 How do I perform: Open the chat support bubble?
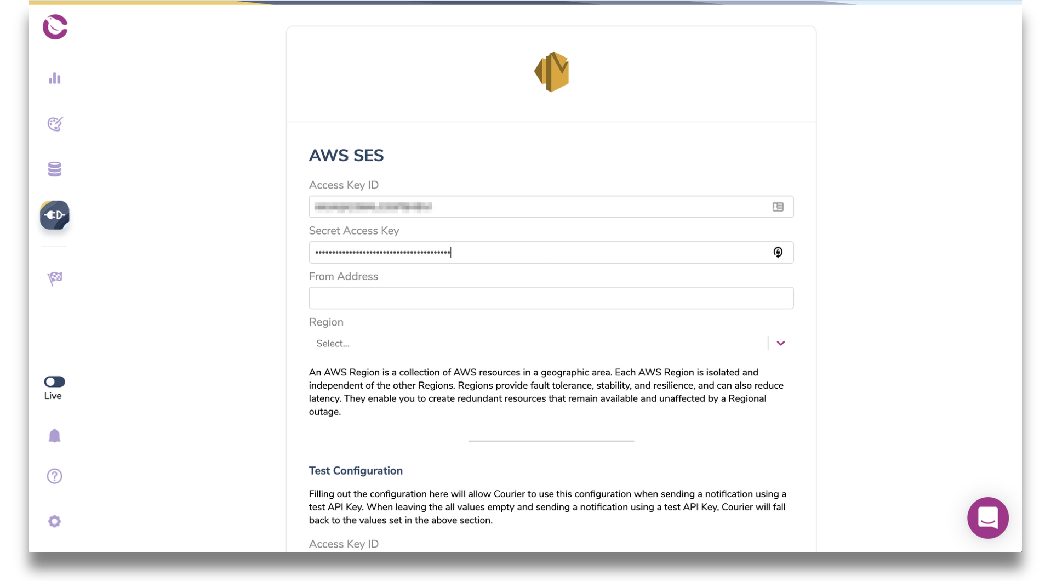click(x=987, y=517)
